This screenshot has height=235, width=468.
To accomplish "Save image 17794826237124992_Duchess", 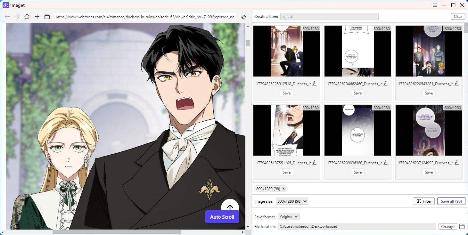I will pos(429,172).
